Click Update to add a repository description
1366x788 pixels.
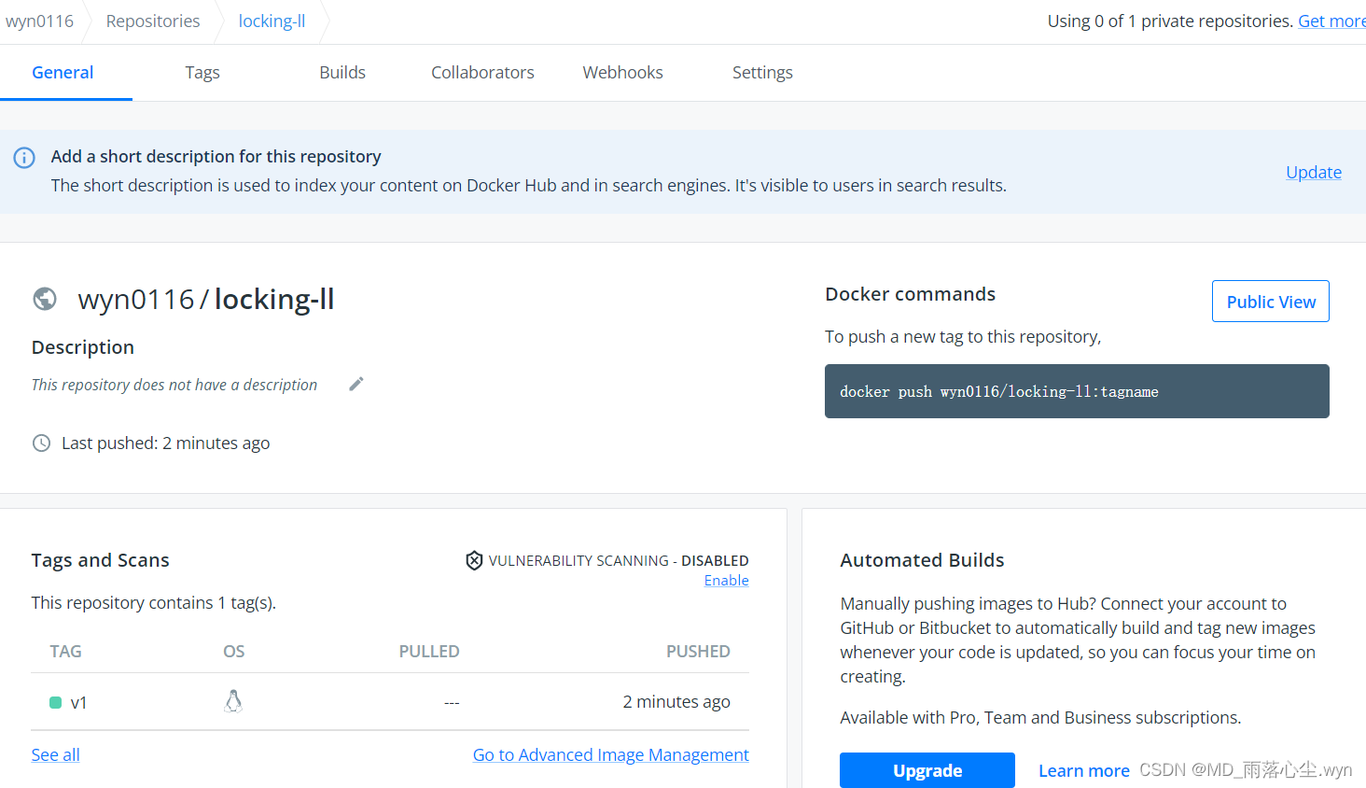tap(1313, 172)
